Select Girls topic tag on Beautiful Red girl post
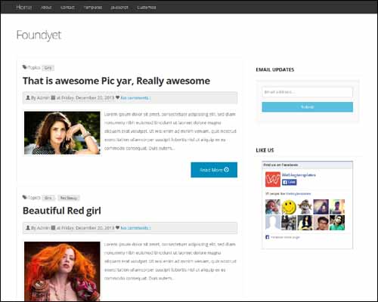378x302 pixels. click(x=48, y=198)
